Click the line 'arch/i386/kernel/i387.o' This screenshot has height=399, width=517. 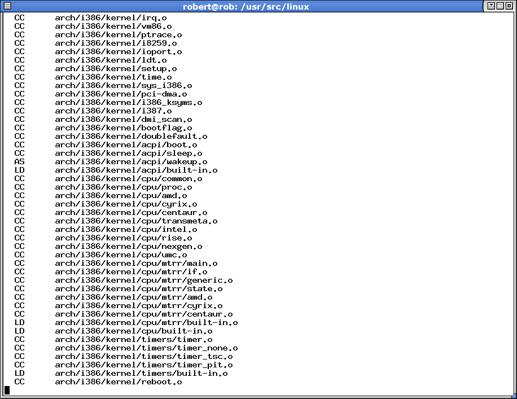113,111
